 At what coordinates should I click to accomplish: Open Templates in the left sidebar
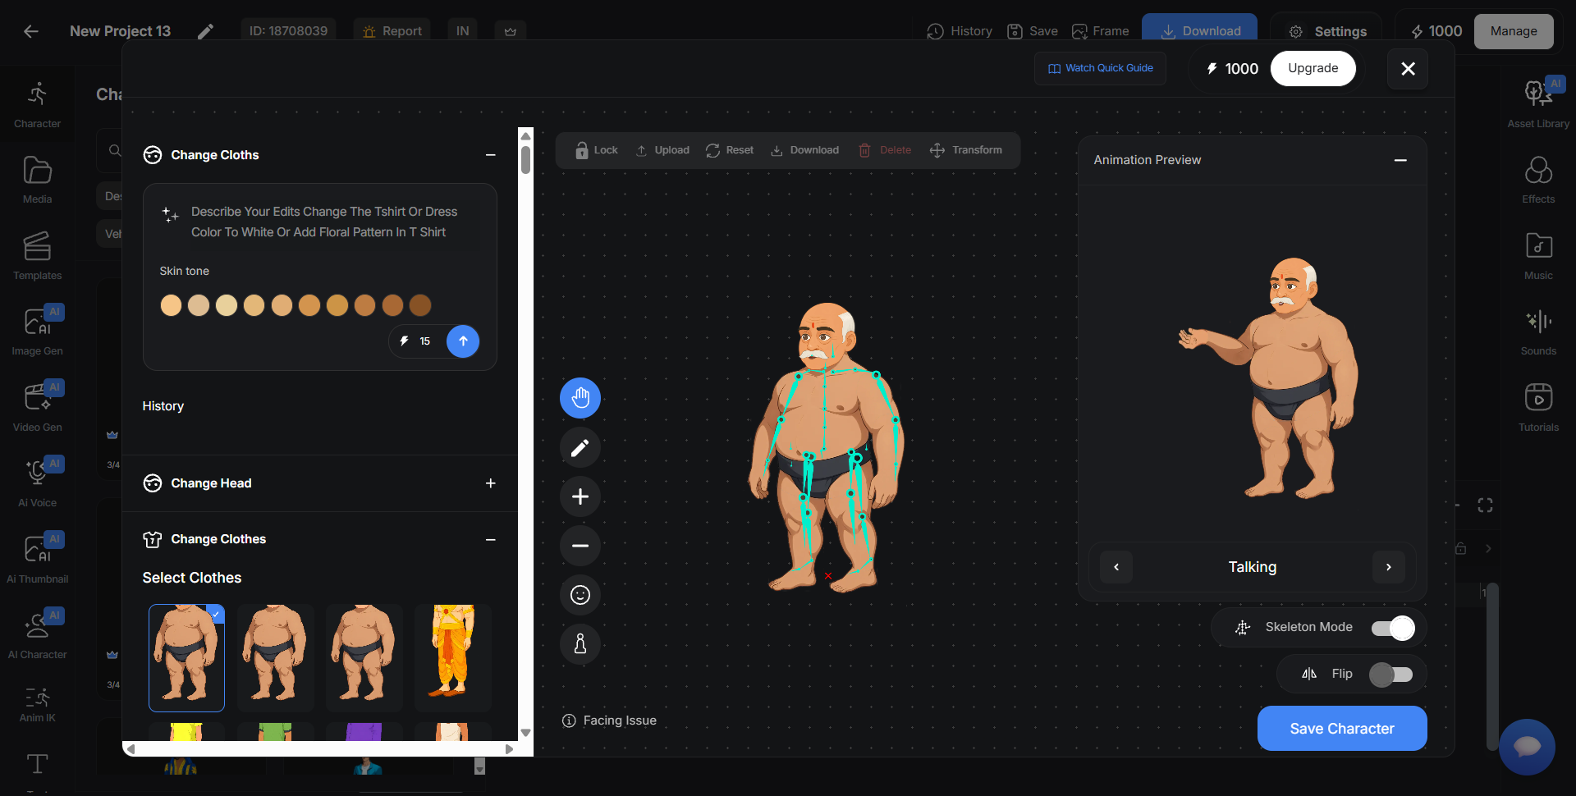click(x=37, y=257)
